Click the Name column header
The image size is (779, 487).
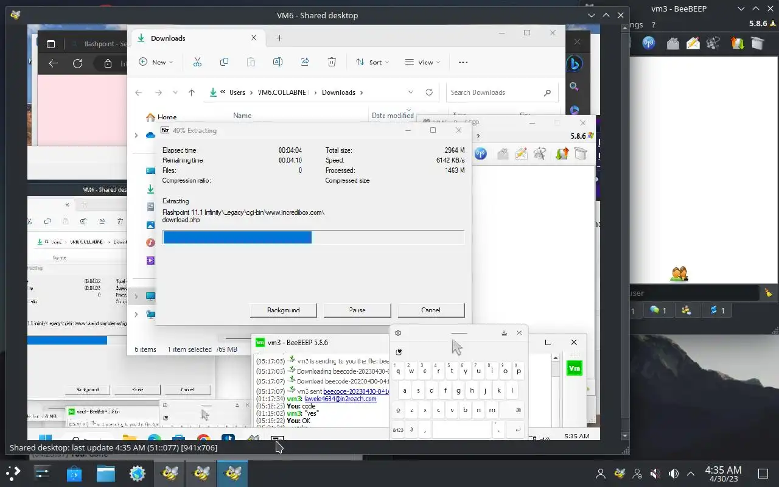[x=242, y=116]
